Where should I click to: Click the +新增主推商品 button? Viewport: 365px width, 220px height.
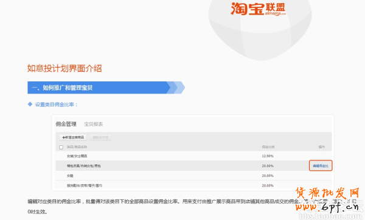(x=73, y=137)
